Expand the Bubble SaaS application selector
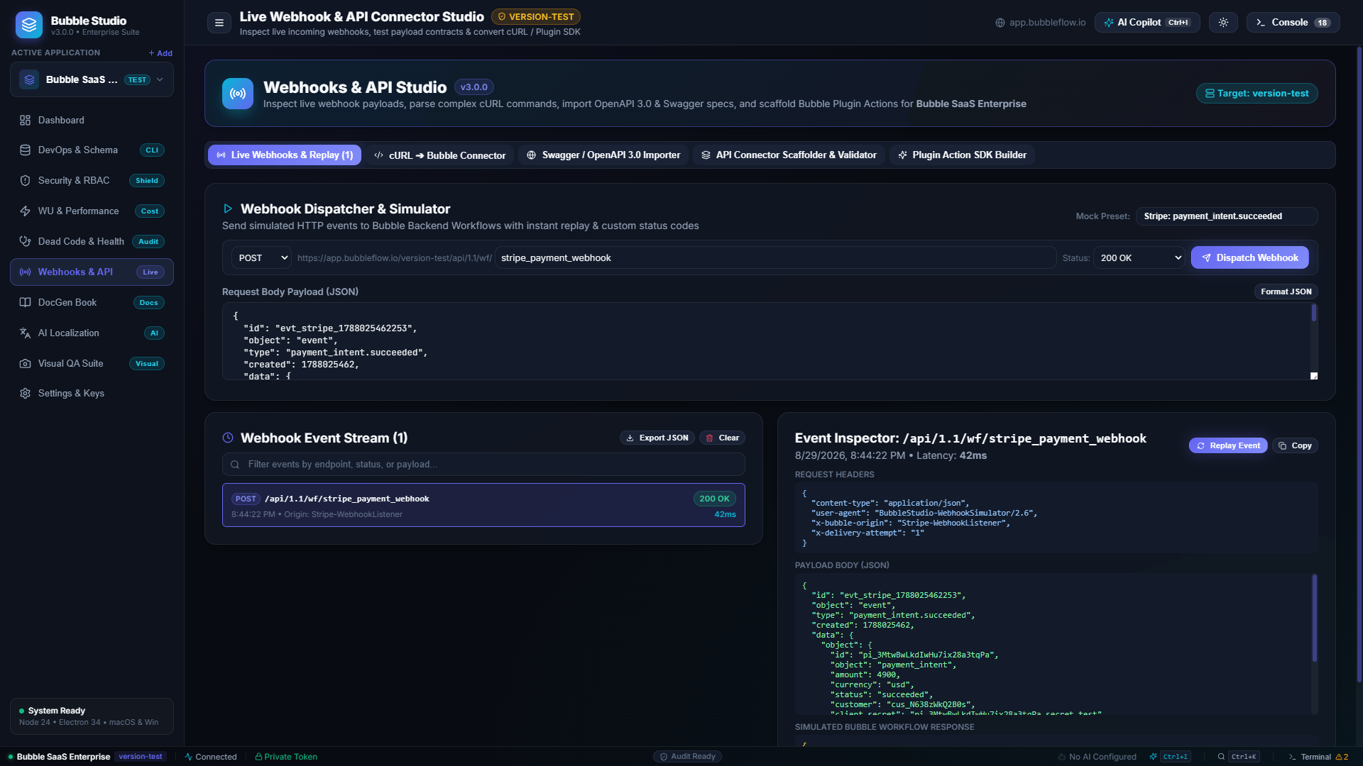Screen dimensions: 1363x766 pos(92,79)
